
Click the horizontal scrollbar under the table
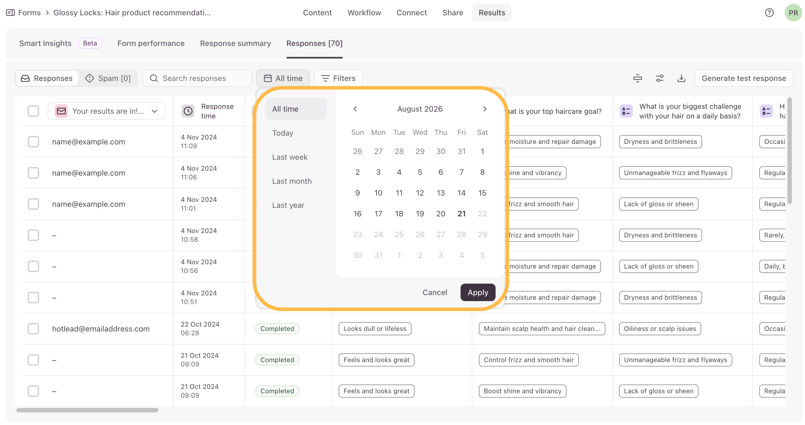[87, 410]
